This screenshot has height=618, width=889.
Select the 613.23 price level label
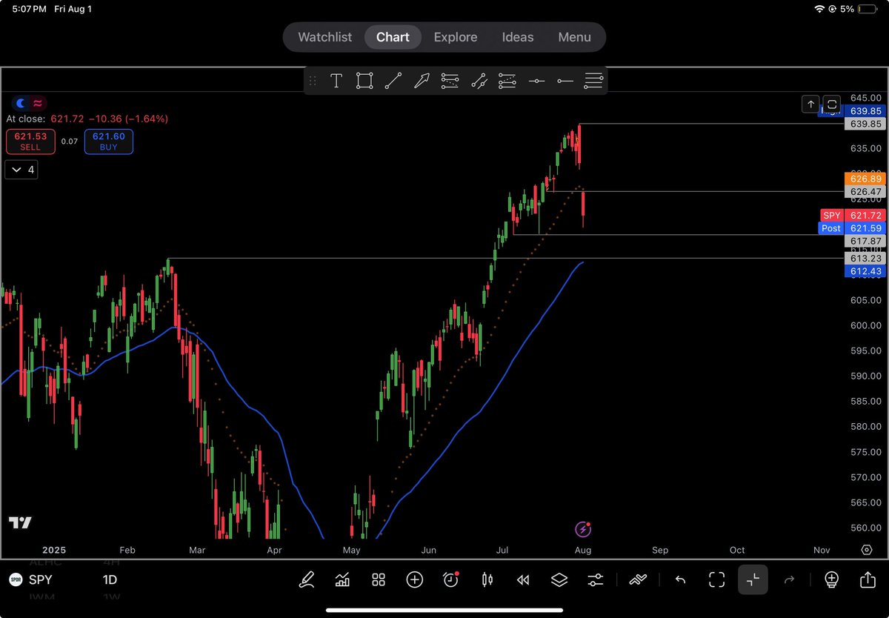(866, 258)
